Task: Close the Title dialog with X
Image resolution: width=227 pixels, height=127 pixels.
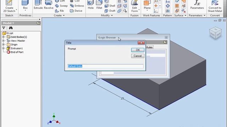Action: pos(141,43)
